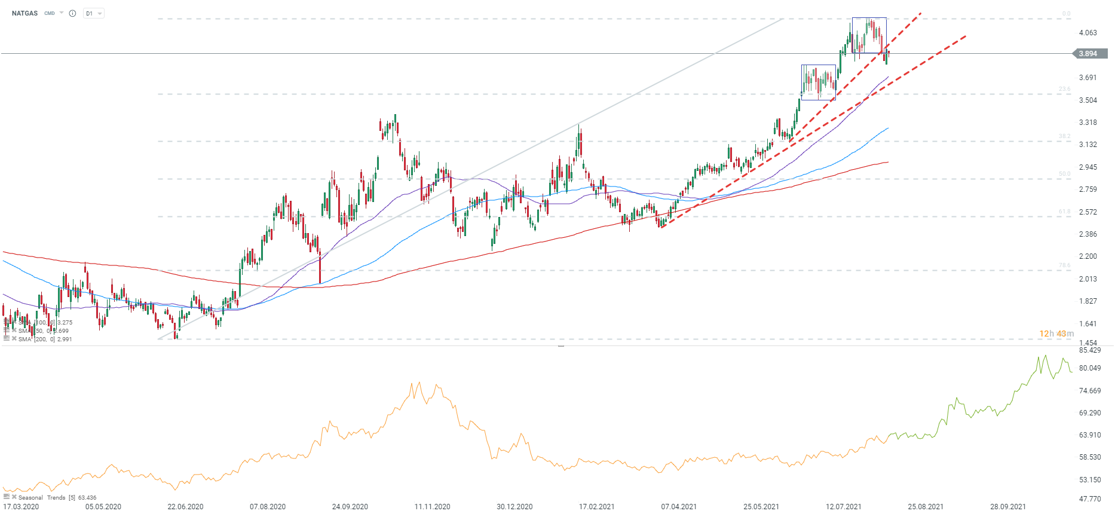Click the 80.049 seasonal axis value
Screen dimensions: 1115x517
click(1090, 368)
